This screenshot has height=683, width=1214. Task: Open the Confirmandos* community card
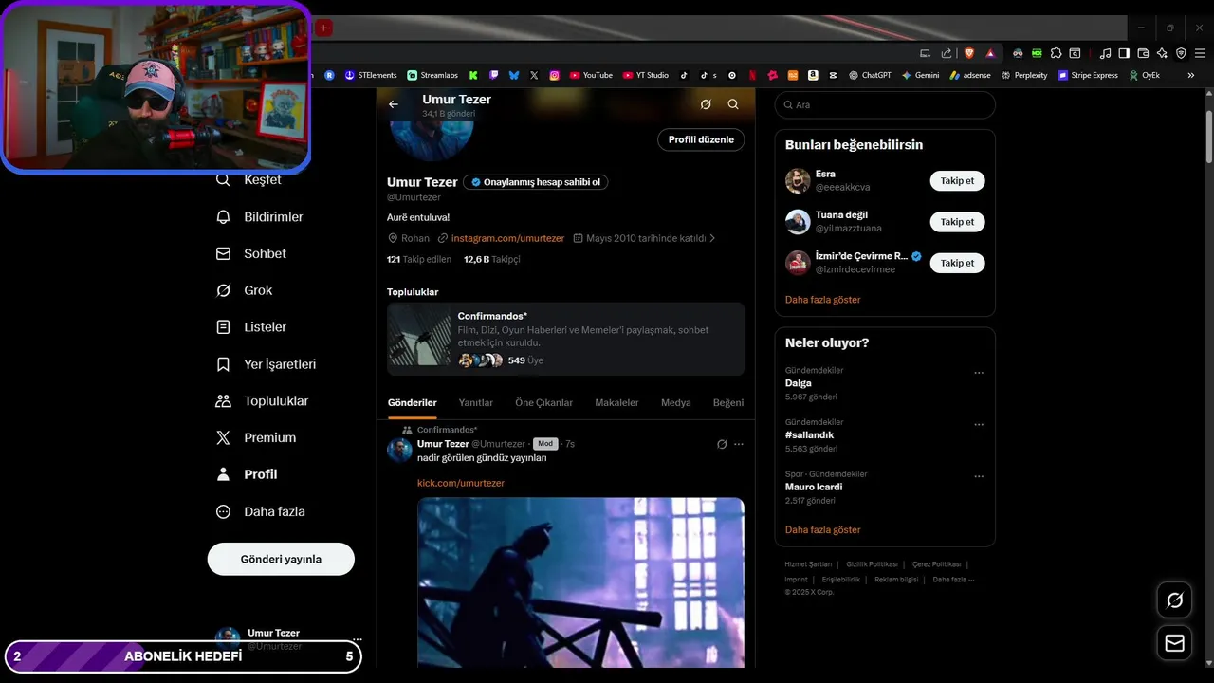(565, 339)
